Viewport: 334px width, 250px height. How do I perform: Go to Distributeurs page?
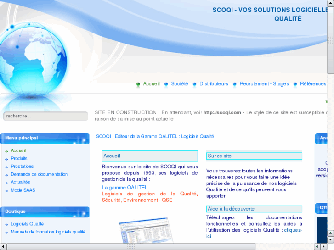(214, 84)
